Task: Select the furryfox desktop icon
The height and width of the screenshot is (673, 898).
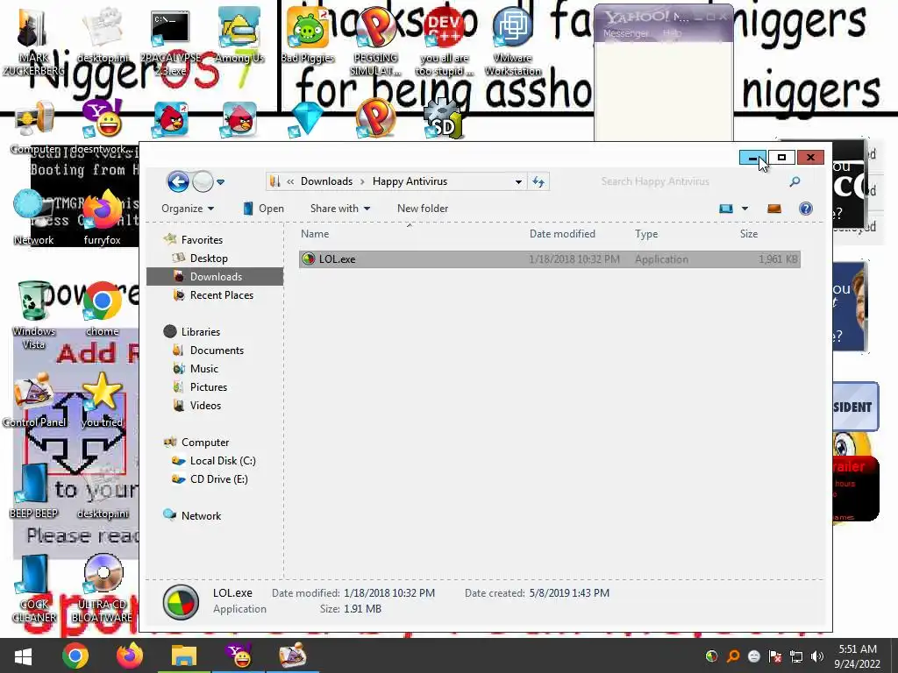Action: (103, 217)
